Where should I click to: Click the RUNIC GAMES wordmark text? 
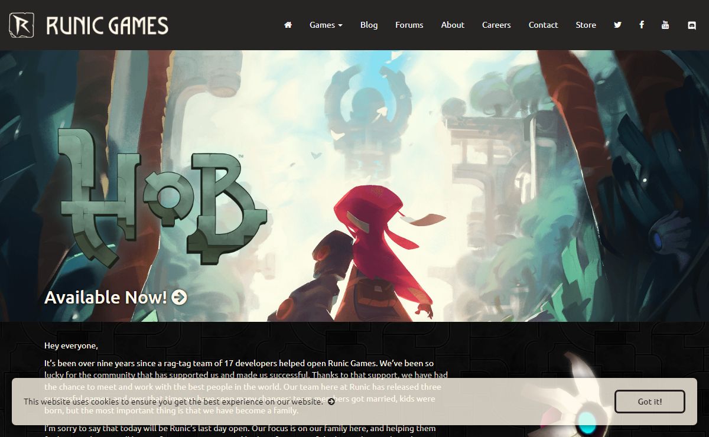pyautogui.click(x=107, y=25)
